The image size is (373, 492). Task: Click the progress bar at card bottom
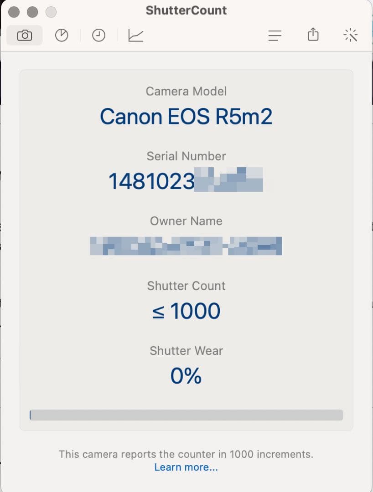pos(186,415)
